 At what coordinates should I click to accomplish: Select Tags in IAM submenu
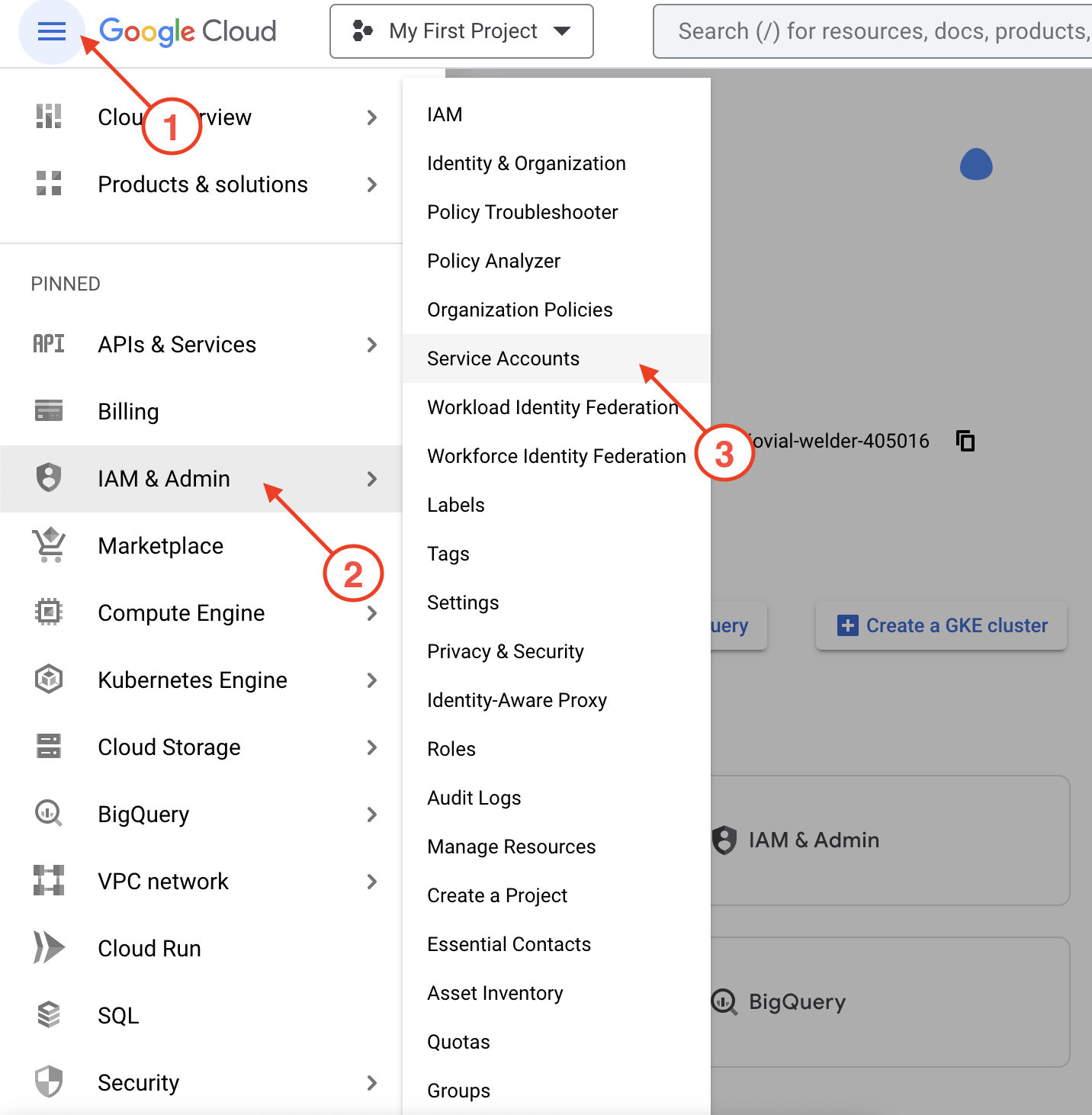tap(557, 554)
